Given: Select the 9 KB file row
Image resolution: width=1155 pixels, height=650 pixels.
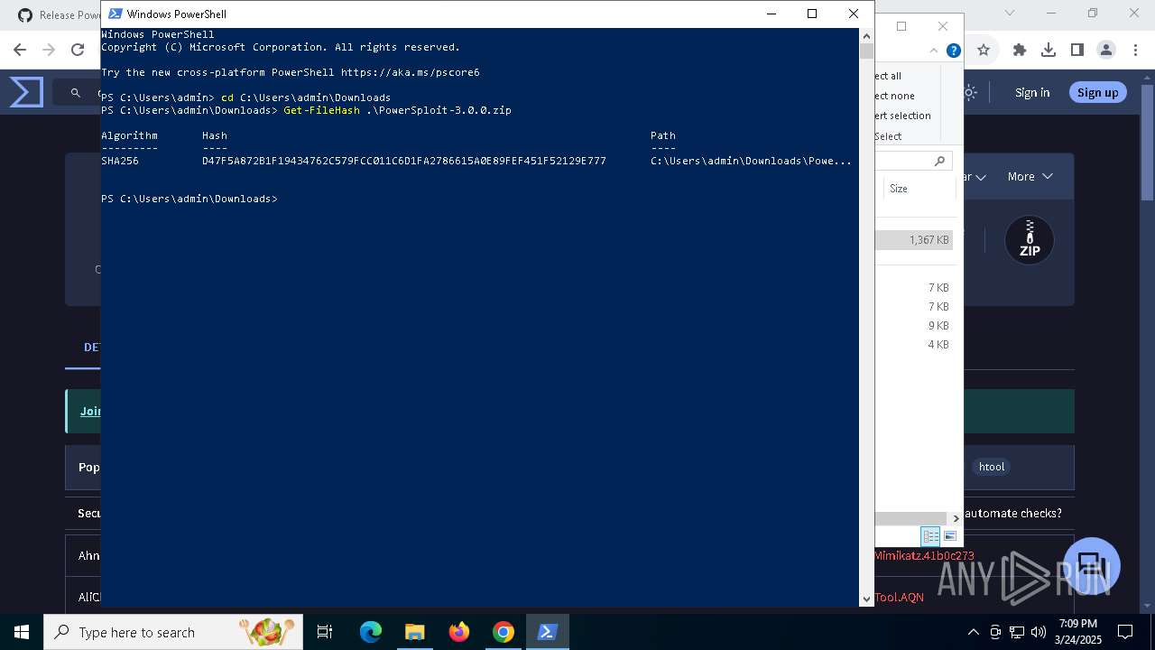Looking at the screenshot, I should coord(913,326).
